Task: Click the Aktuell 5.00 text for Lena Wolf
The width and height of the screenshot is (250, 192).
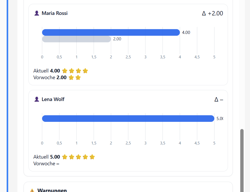Action: point(47,157)
